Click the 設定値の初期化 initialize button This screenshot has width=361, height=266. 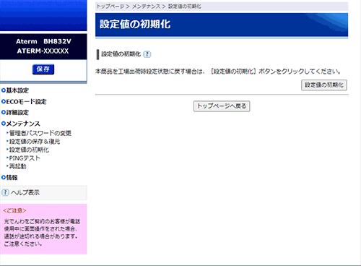click(x=324, y=85)
